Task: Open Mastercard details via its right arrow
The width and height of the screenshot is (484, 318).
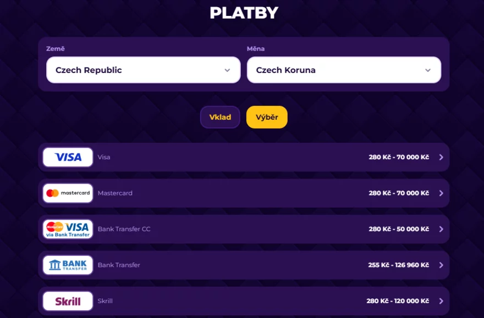Action: click(x=441, y=193)
